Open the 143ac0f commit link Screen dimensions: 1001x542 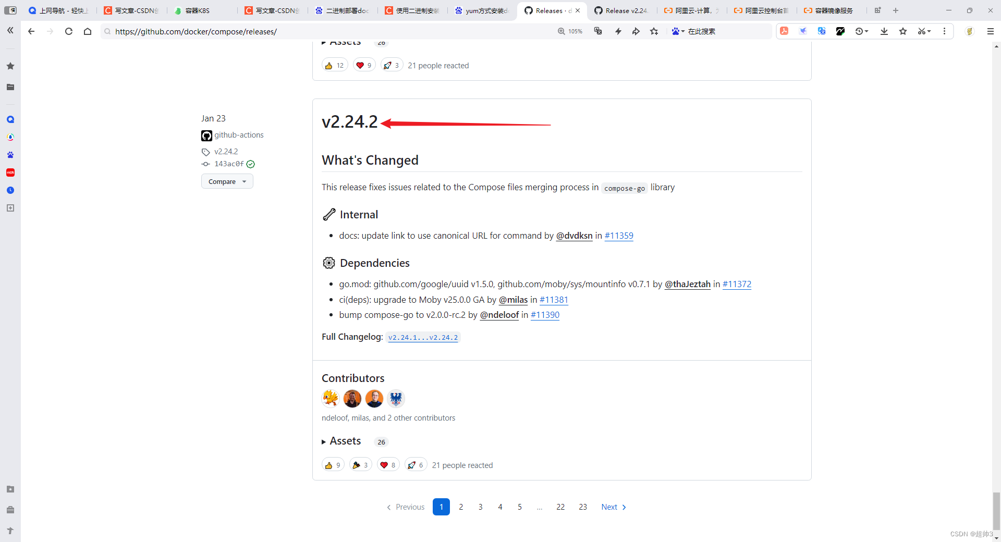(229, 164)
